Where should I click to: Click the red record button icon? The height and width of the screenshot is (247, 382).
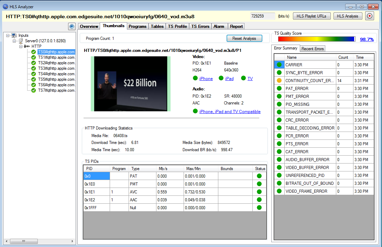[x=369, y=16]
